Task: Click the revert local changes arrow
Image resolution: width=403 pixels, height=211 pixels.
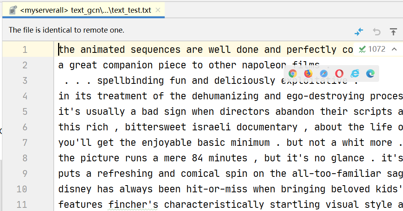Action: tap(376, 32)
